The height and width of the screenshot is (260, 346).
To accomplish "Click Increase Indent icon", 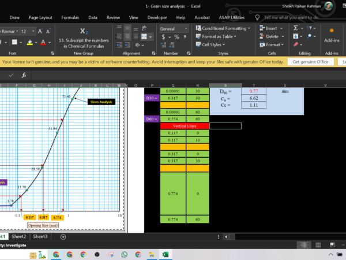I will click(127, 45).
